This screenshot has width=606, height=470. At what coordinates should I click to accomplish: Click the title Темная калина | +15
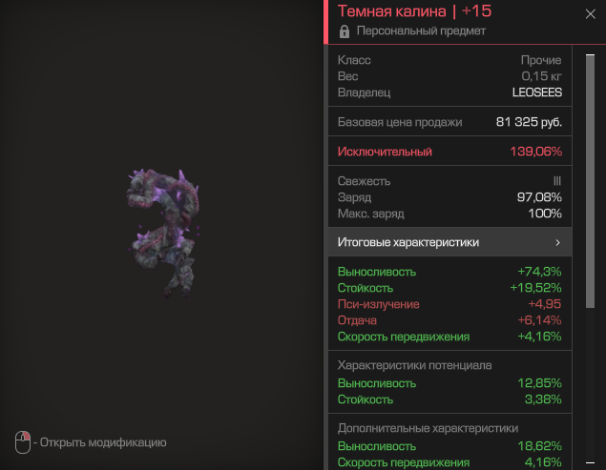pos(414,11)
